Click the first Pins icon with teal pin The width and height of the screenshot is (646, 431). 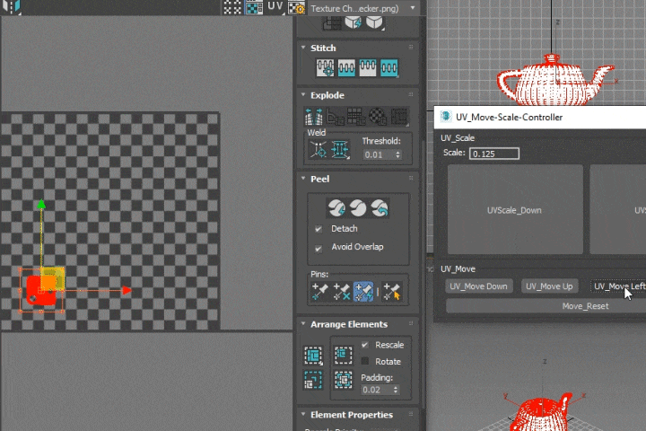point(320,292)
